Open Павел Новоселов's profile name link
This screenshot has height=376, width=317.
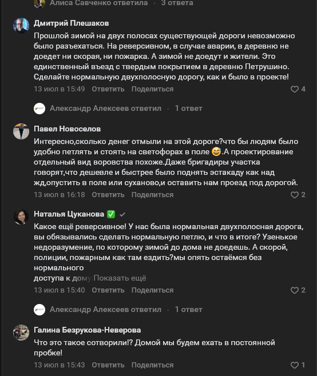(68, 129)
